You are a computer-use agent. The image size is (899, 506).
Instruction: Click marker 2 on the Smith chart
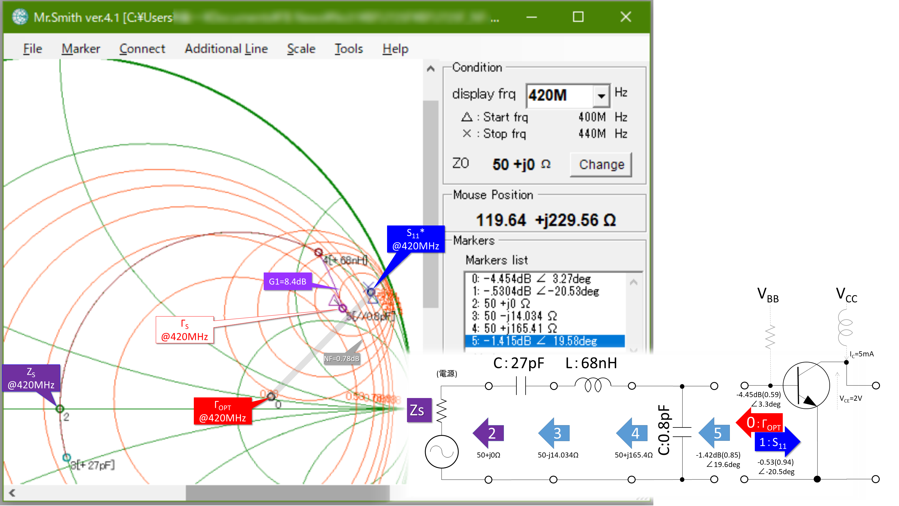pos(60,408)
